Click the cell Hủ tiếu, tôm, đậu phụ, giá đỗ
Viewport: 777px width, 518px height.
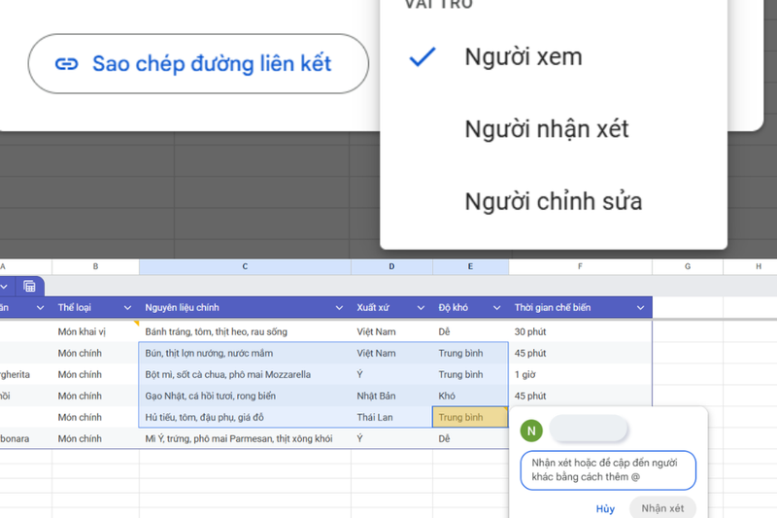[x=245, y=417]
